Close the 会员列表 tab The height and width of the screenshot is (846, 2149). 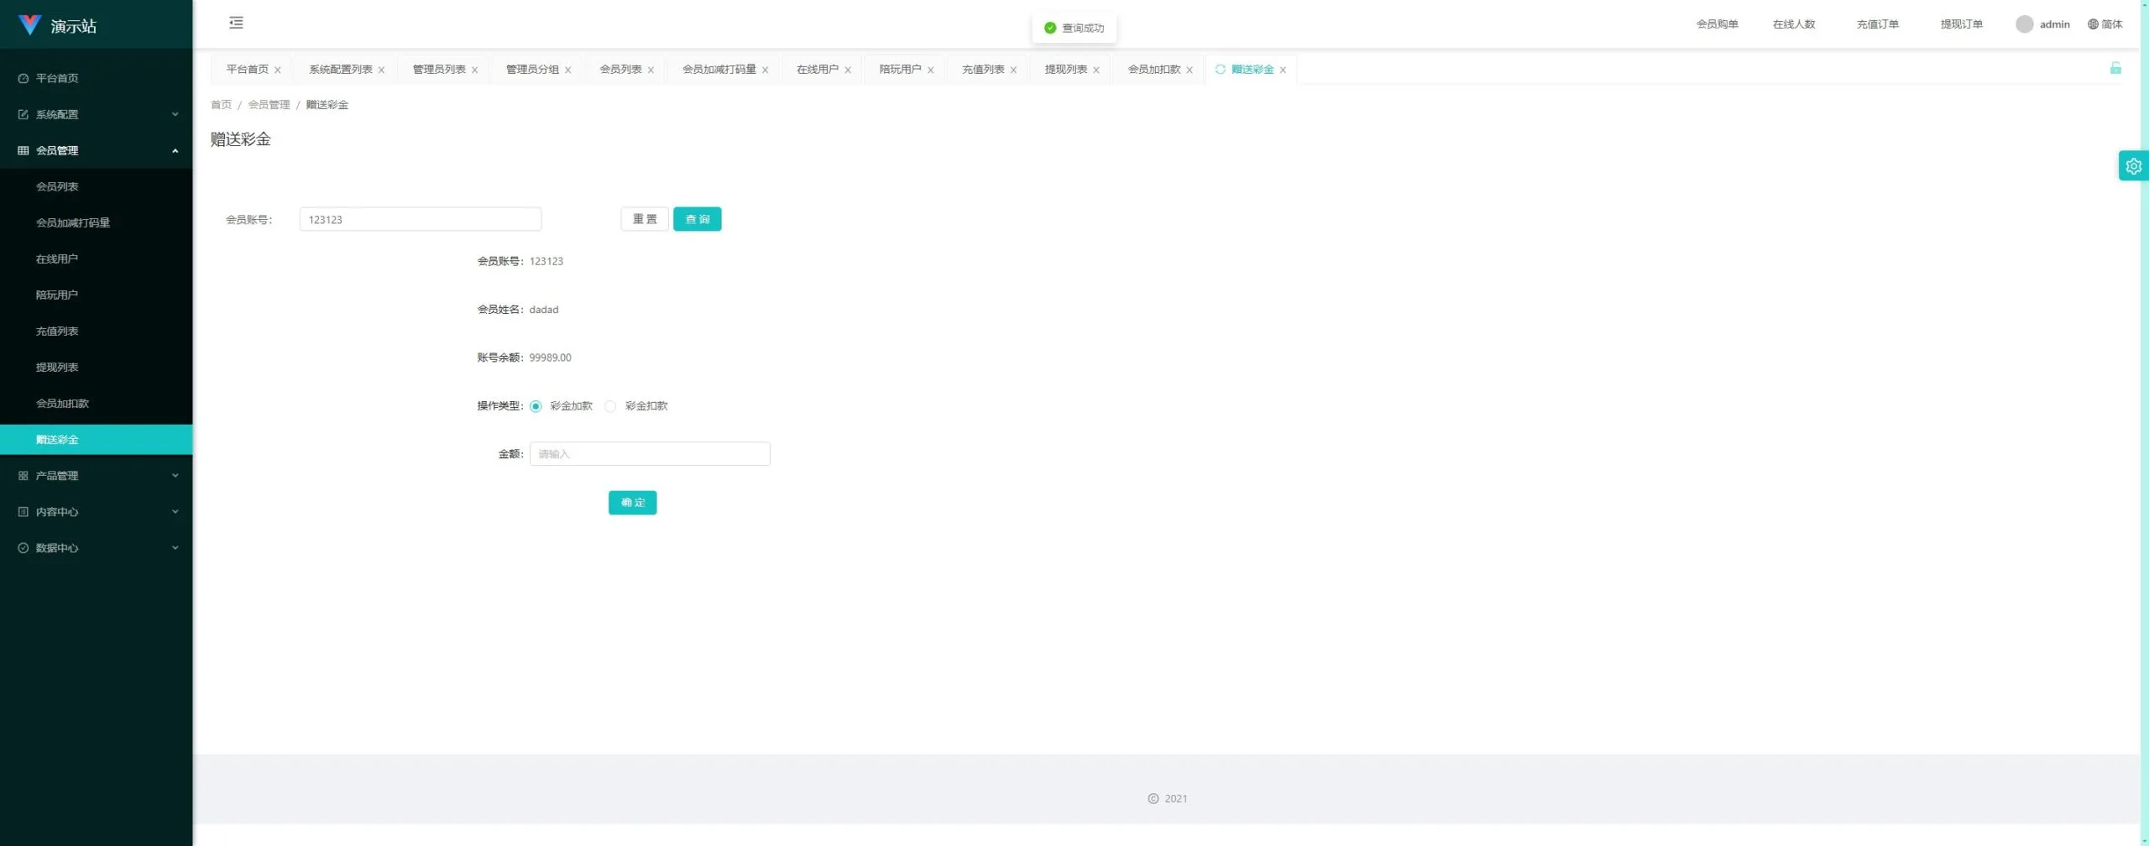point(651,70)
